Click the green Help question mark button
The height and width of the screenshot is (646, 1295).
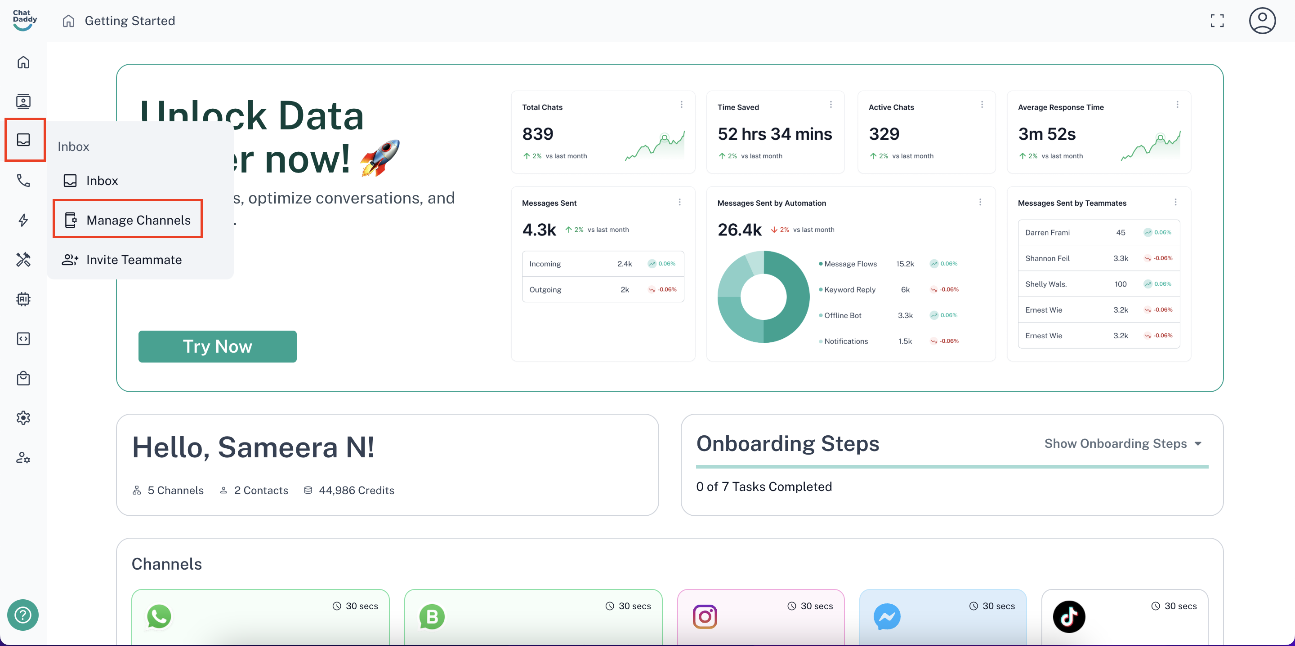tap(22, 615)
